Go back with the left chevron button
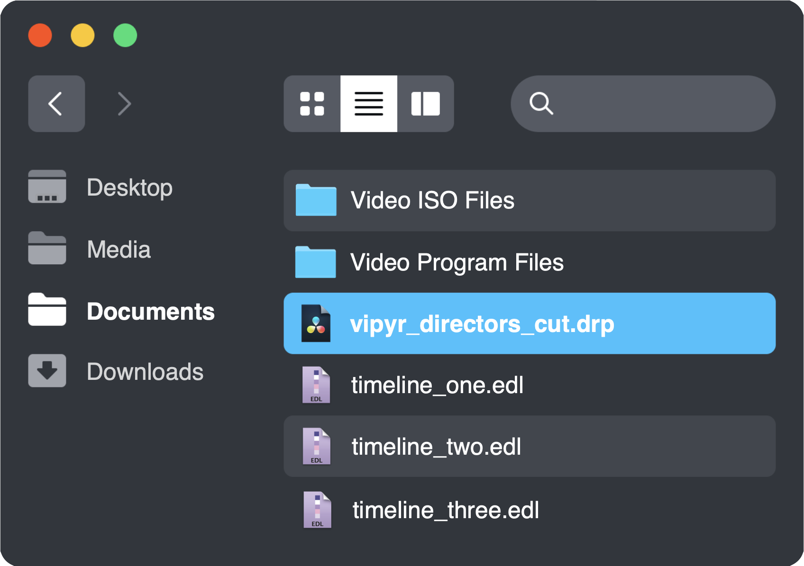Viewport: 804px width, 566px height. point(56,104)
